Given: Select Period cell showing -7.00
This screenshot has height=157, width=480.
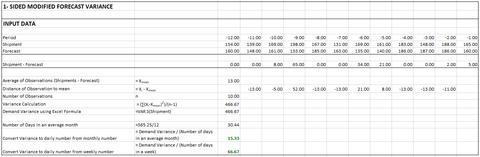Looking at the screenshot, I should pyautogui.click(x=337, y=38).
